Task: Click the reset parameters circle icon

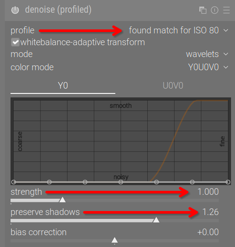Action: pos(214,10)
